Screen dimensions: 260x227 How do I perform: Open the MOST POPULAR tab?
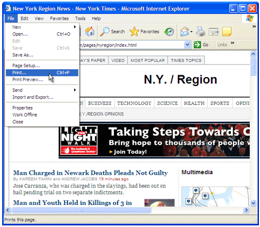(x=148, y=60)
